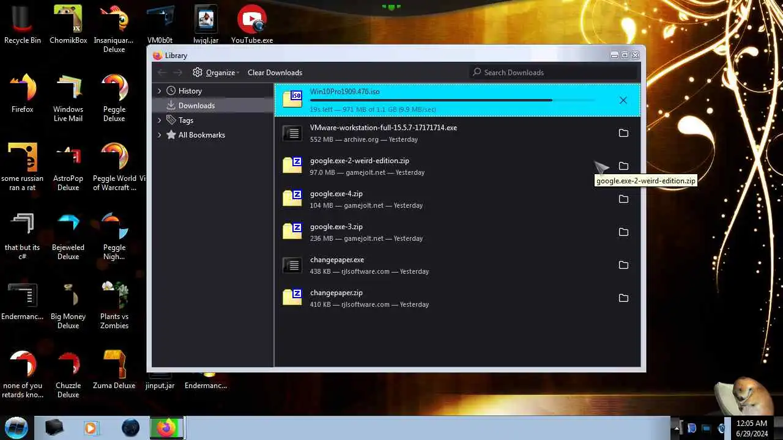Open containing folder for google.exe-2-weird-edition.zip
783x440 pixels.
point(623,166)
